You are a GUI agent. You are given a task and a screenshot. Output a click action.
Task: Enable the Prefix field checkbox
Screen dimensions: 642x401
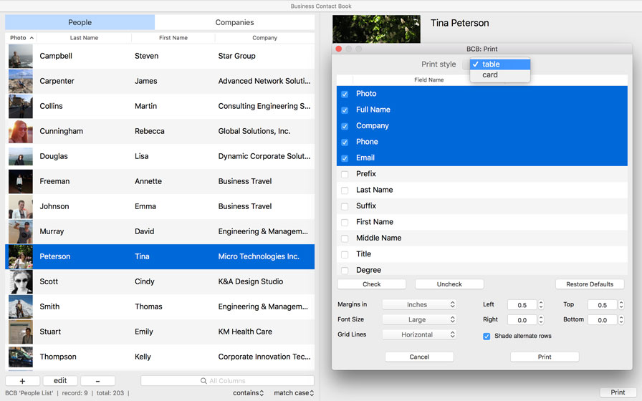tap(345, 174)
